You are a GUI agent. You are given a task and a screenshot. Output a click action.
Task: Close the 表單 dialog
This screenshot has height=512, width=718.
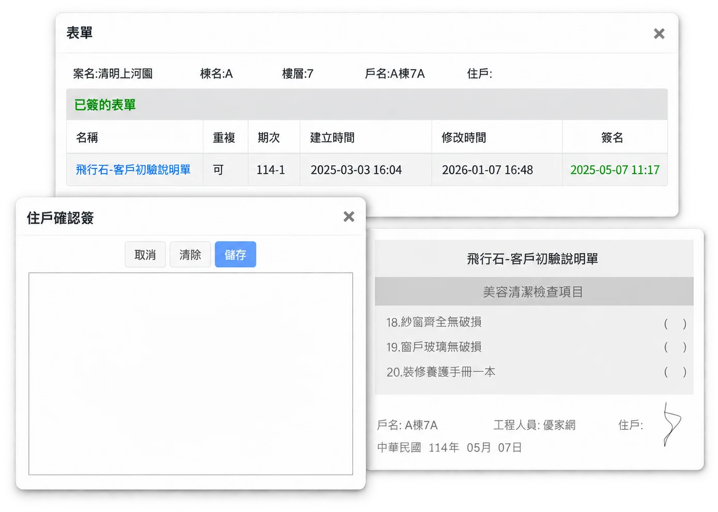659,34
